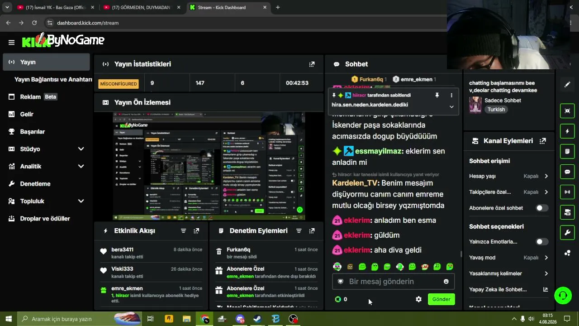Toggle the wrench tools sidebar icon

[x=567, y=233]
